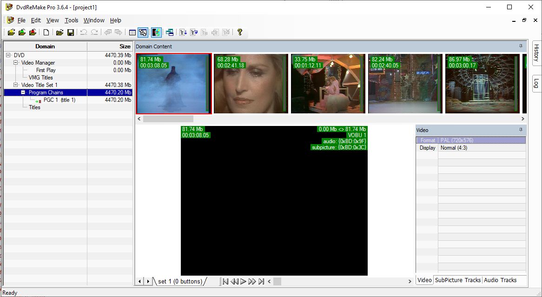Click the list icon with blue down arrow
The height and width of the screenshot is (297, 542).
183,33
